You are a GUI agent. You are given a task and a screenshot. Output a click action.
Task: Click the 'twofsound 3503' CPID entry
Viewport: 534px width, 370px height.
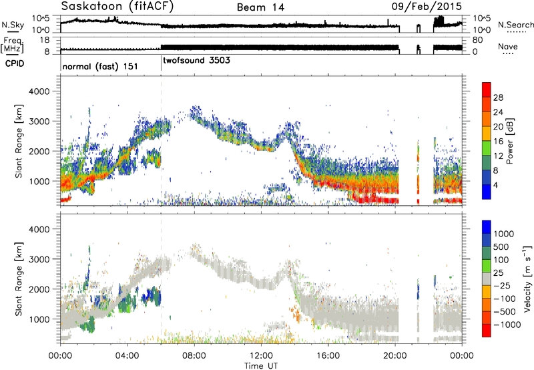196,60
